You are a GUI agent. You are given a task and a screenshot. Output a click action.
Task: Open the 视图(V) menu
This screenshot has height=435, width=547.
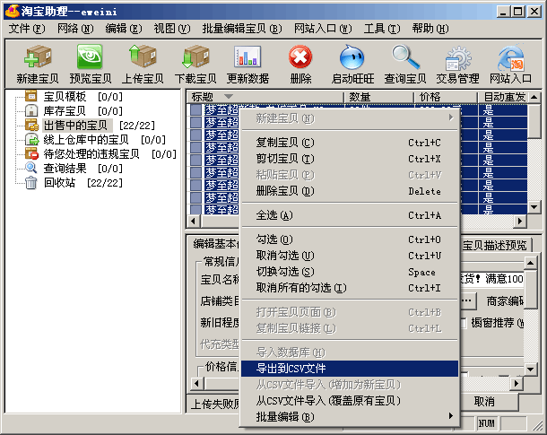pos(172,29)
